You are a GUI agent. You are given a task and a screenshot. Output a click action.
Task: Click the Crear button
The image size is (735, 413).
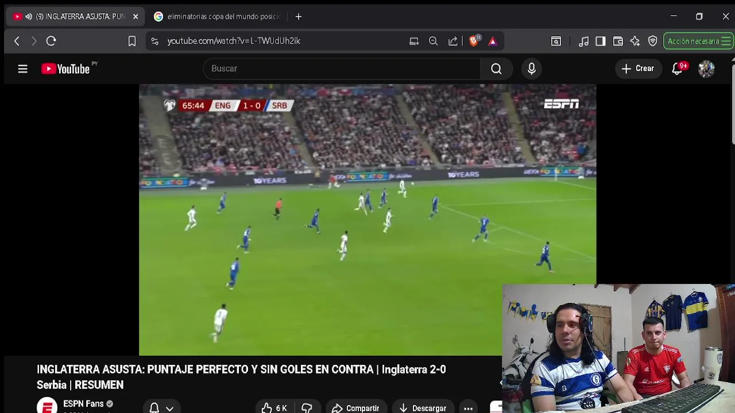click(638, 69)
